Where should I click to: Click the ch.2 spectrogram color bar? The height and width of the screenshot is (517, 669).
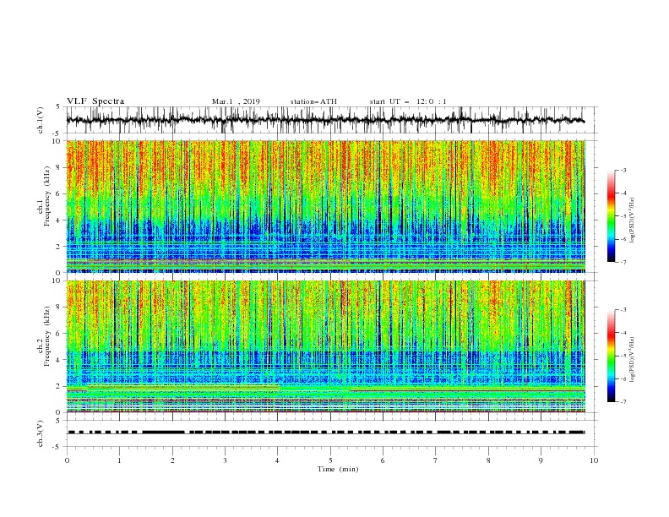612,356
